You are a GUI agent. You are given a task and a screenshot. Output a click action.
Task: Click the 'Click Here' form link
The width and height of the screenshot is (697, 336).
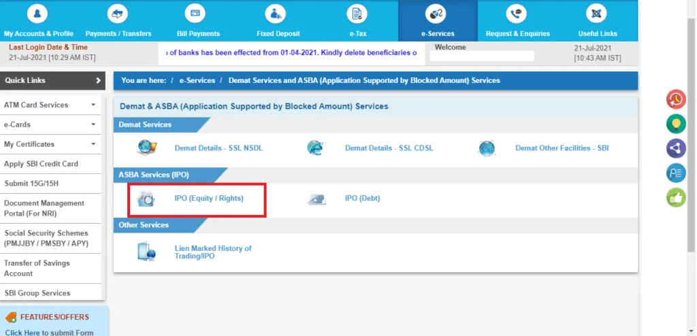point(22,333)
